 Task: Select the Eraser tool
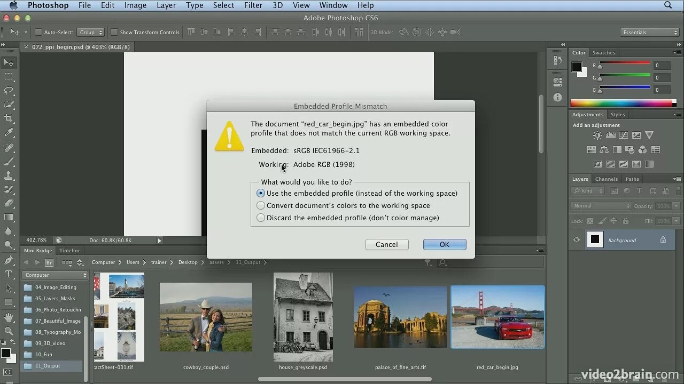coord(9,203)
